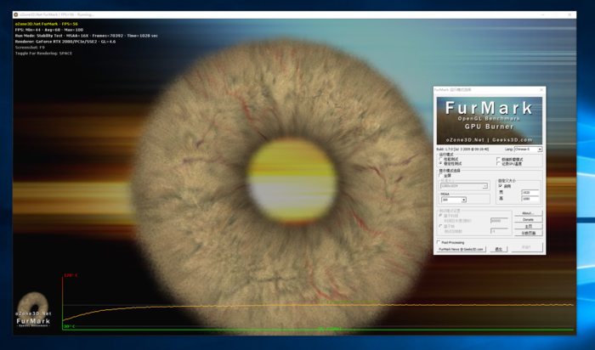Open FurMark News @ Geeks3D.com
The height and width of the screenshot is (350, 595).
click(461, 249)
